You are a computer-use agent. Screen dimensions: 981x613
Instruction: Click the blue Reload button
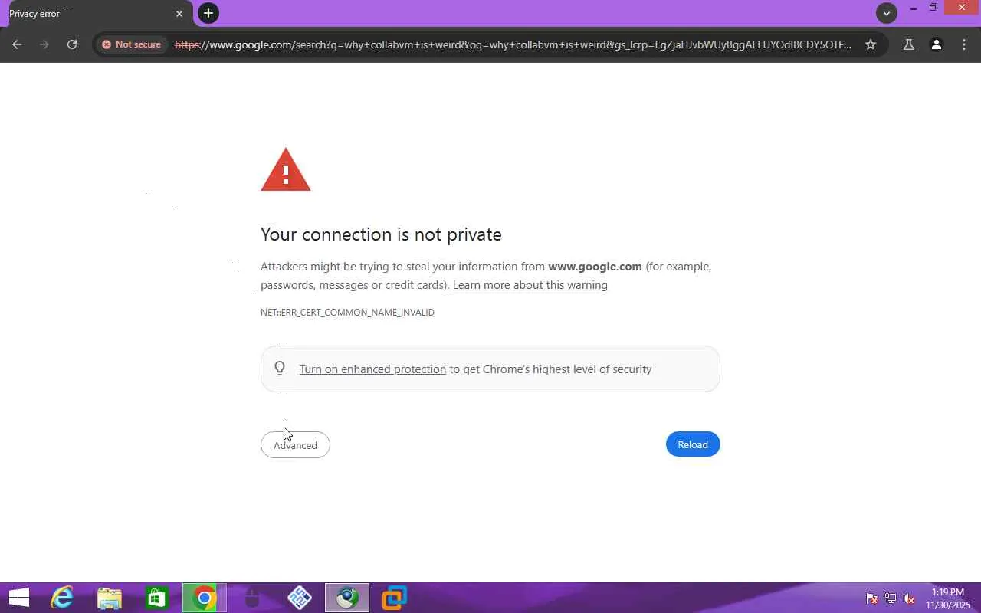(693, 444)
